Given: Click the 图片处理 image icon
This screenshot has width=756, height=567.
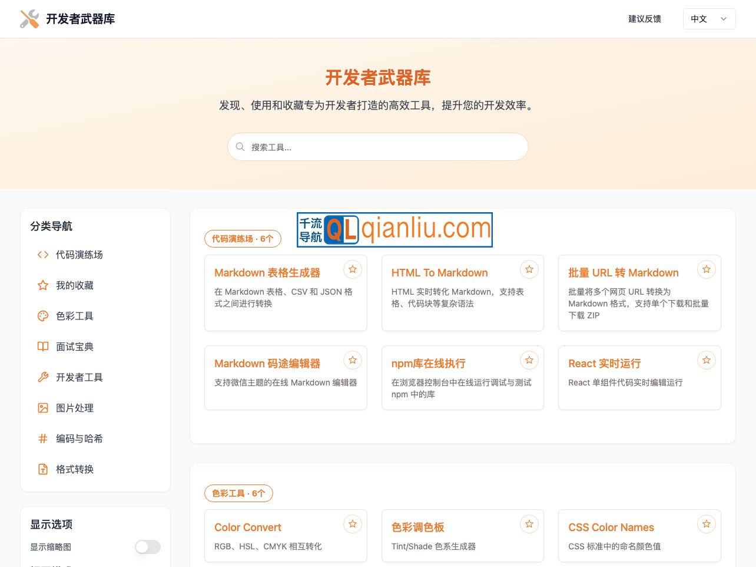Looking at the screenshot, I should click(42, 408).
